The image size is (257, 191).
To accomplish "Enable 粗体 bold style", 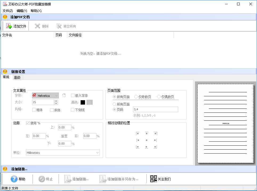I will pos(33,110).
